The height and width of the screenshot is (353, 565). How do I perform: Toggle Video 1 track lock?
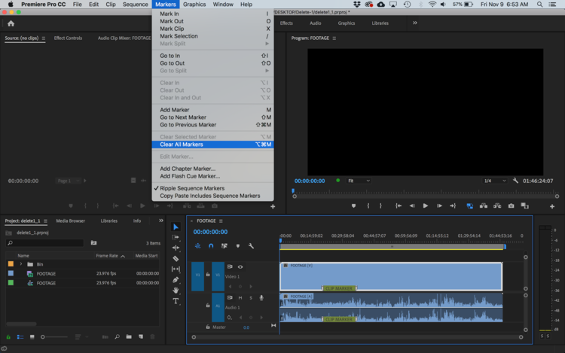208,275
